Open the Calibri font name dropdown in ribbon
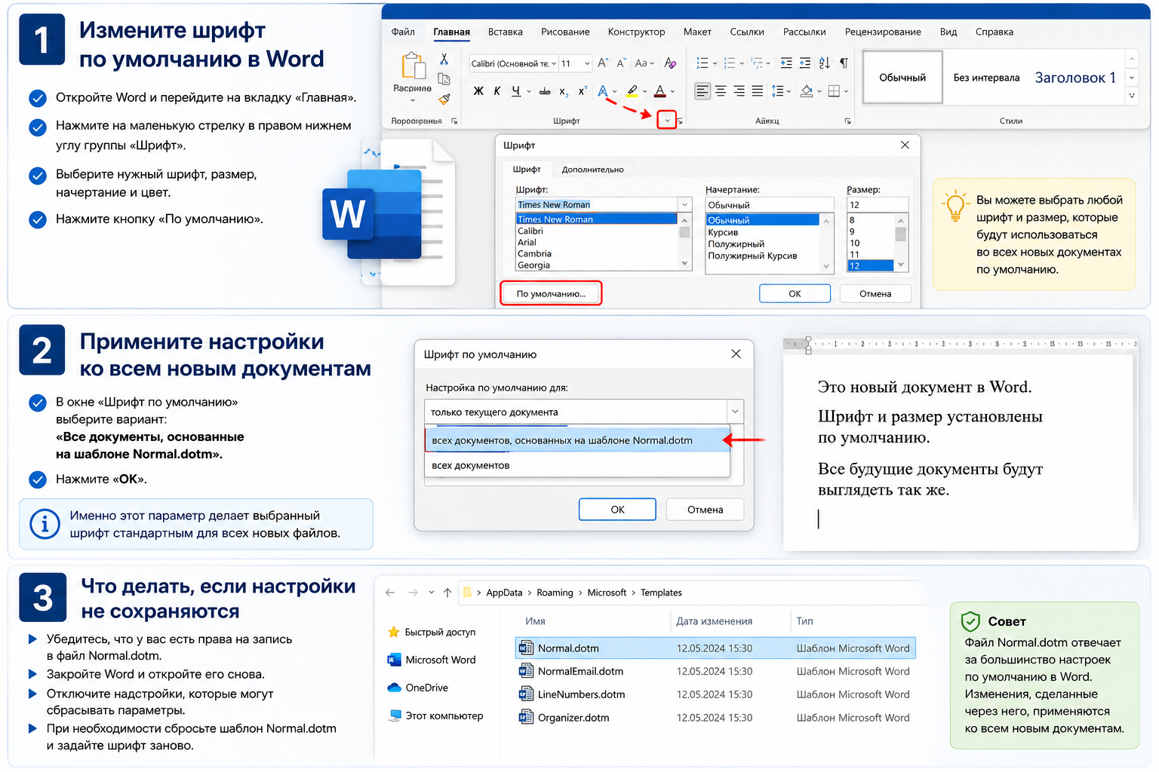Image resolution: width=1159 pixels, height=772 pixels. pos(553,63)
